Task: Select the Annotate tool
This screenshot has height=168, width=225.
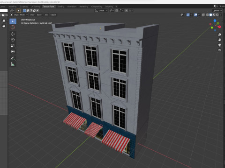Action: [x=13, y=58]
